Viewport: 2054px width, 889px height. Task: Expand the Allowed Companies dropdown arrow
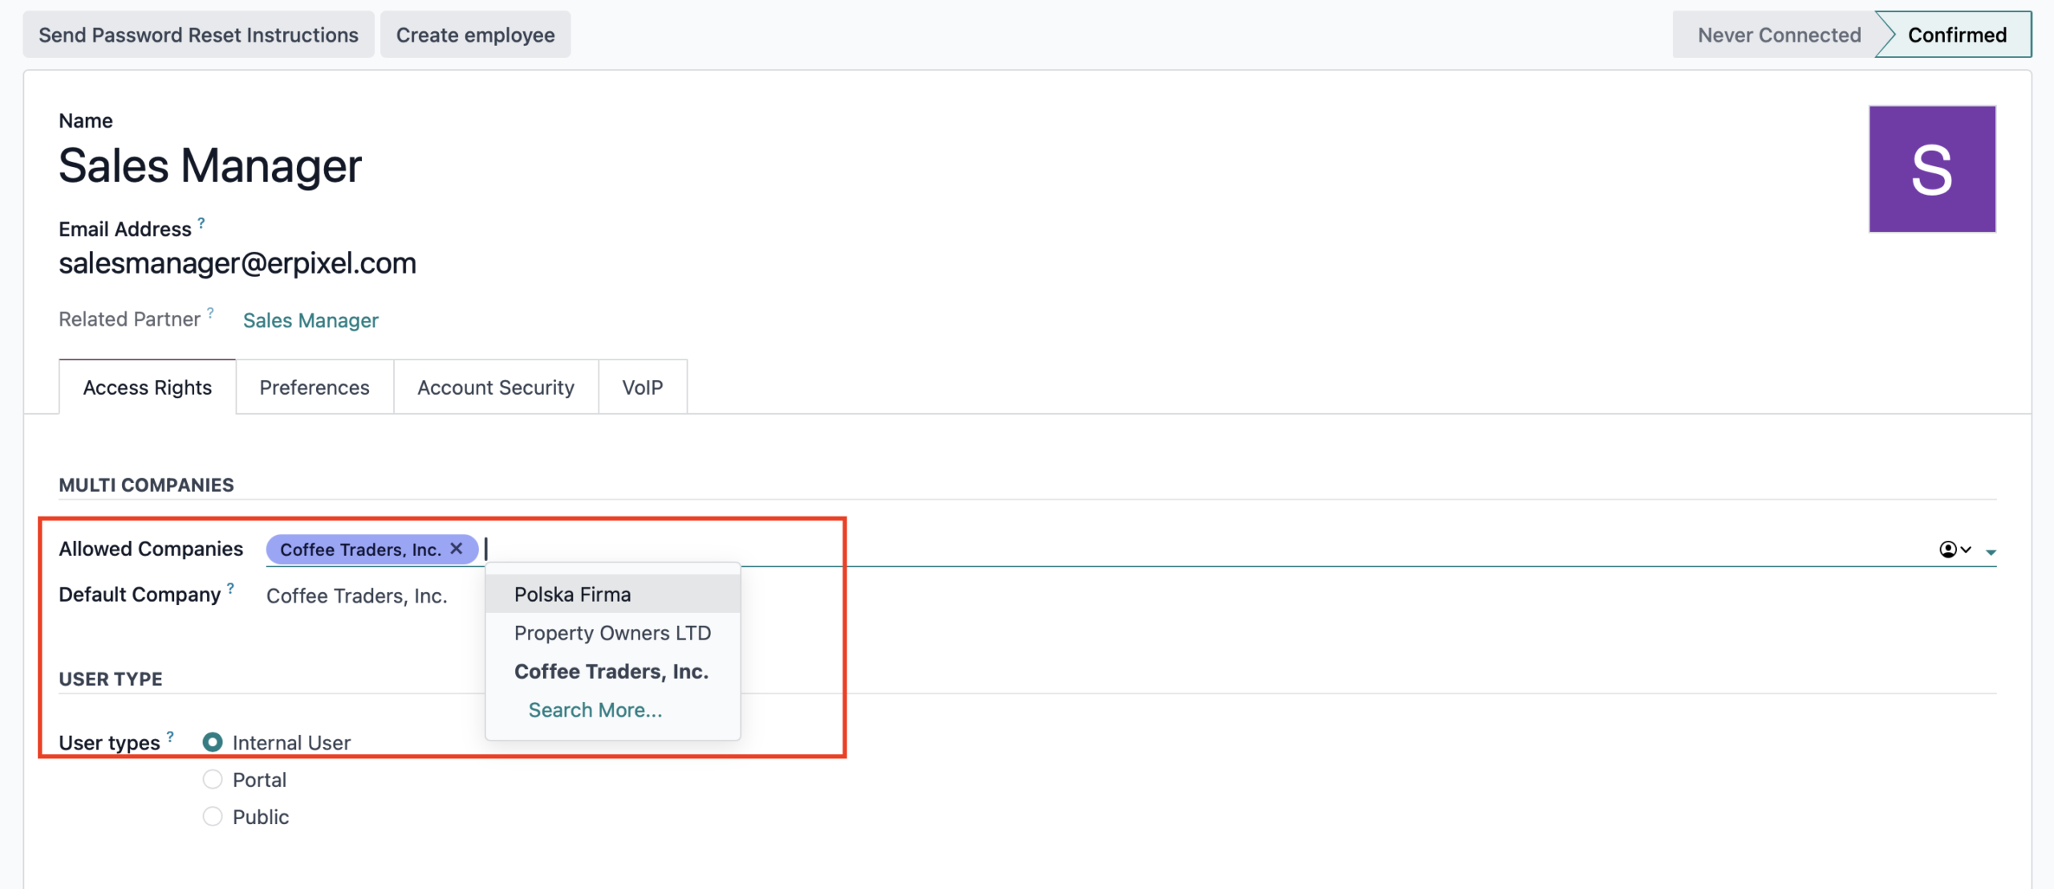click(1991, 551)
